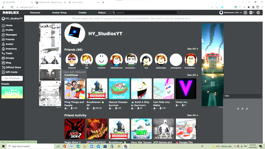Switch to the Game Jolt tab

[x=50, y=2]
